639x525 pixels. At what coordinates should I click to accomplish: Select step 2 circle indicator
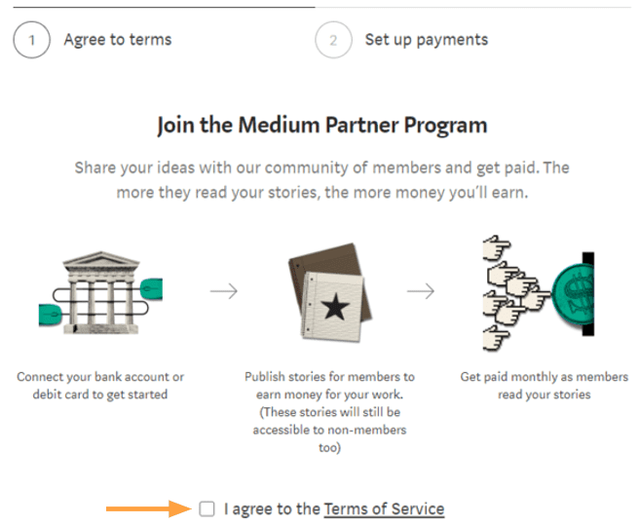pyautogui.click(x=333, y=40)
